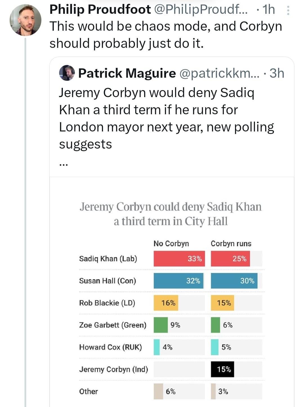Click the 'No Corbyn' column header
304x407 pixels.
[171, 243]
